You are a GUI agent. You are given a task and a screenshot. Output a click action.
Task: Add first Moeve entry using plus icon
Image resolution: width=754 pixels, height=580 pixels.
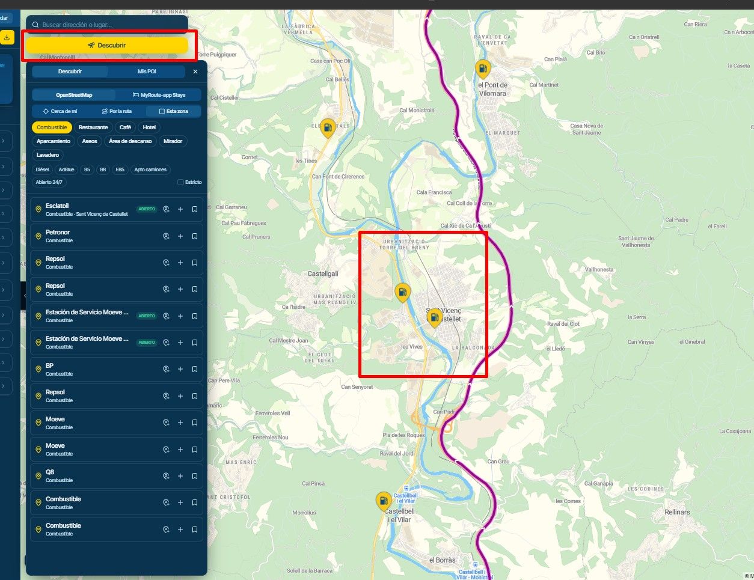tap(180, 423)
